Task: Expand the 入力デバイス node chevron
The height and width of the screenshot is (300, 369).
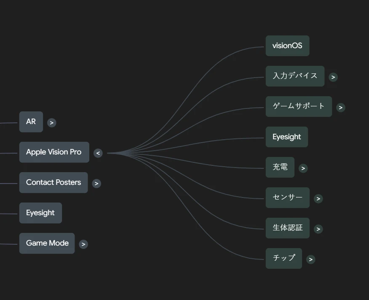Action: (x=333, y=77)
